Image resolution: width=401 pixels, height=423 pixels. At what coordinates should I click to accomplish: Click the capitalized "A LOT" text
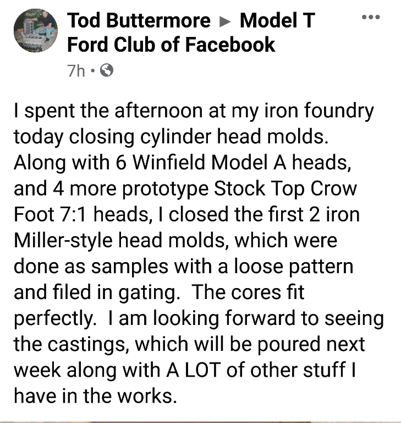pyautogui.click(x=188, y=370)
